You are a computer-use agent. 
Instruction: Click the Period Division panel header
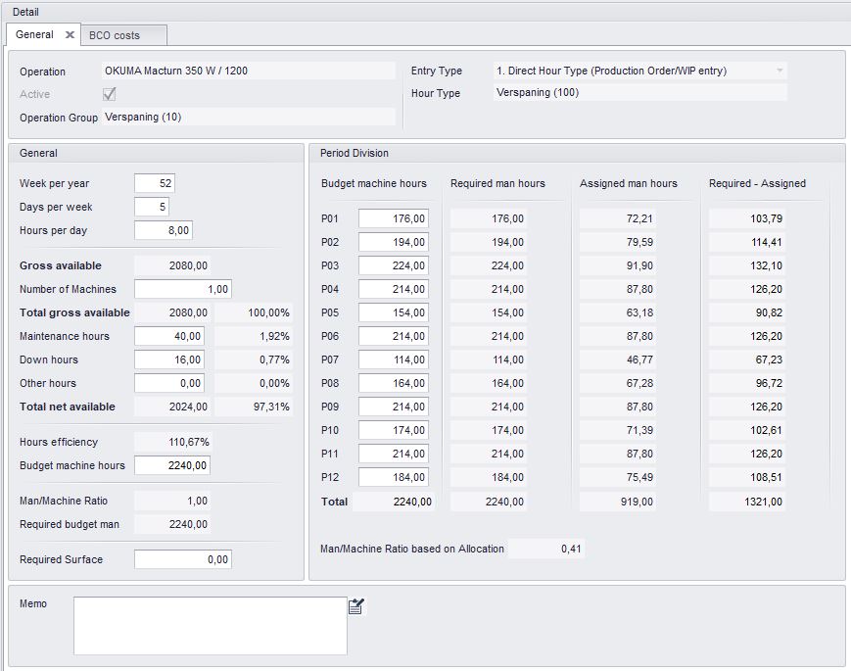[577, 153]
